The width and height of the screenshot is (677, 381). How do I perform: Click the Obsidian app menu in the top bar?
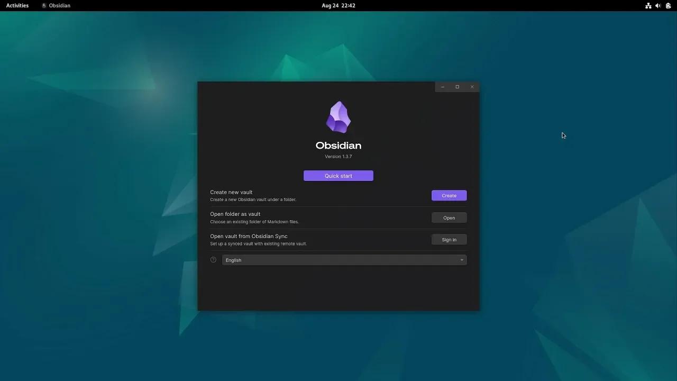click(56, 5)
